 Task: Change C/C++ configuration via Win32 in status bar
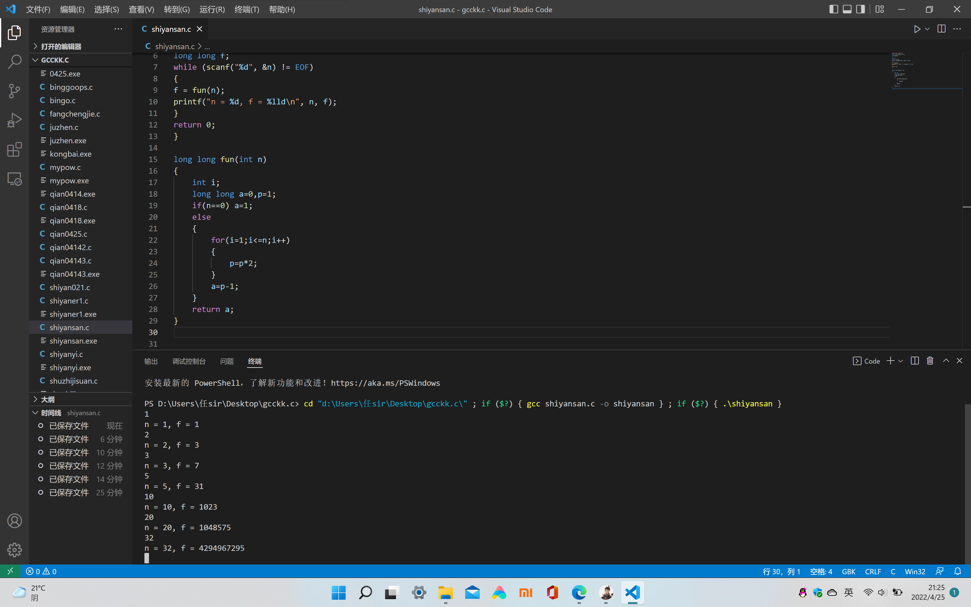pyautogui.click(x=915, y=571)
